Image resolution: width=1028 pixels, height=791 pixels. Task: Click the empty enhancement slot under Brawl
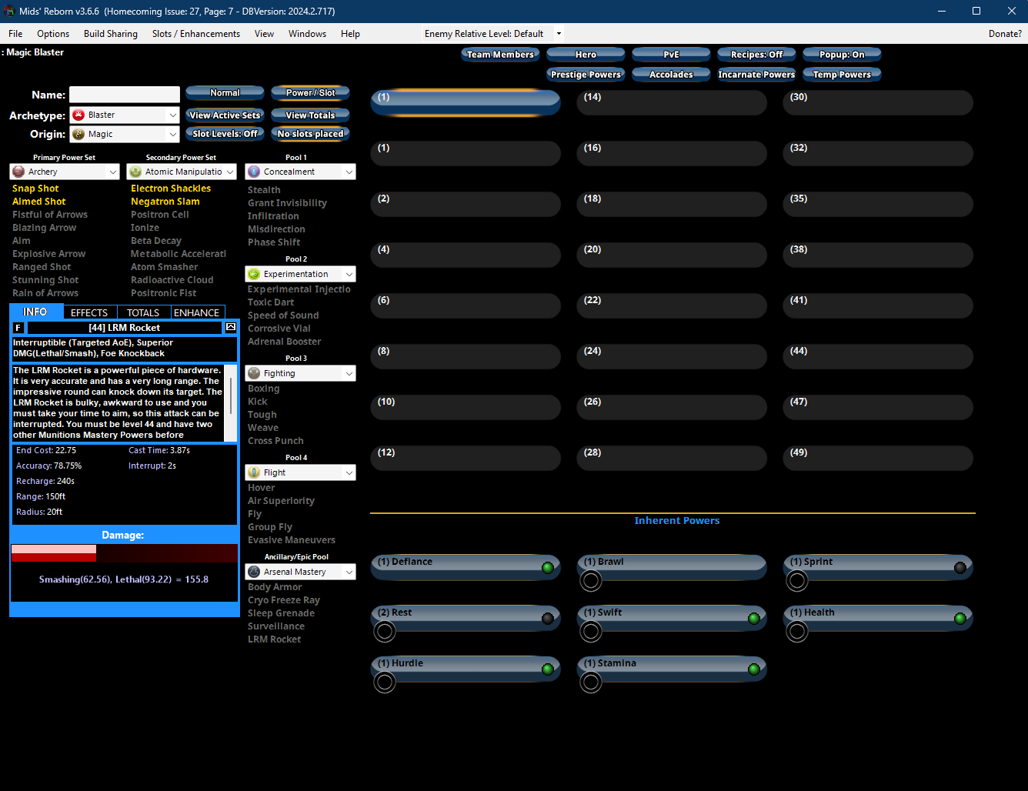591,581
